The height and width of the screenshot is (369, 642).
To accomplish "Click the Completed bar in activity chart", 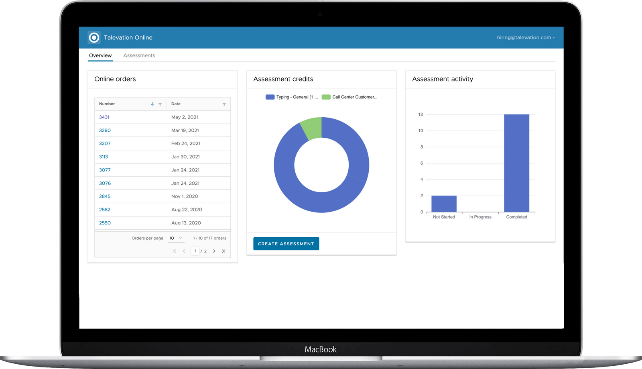I will 516,163.
